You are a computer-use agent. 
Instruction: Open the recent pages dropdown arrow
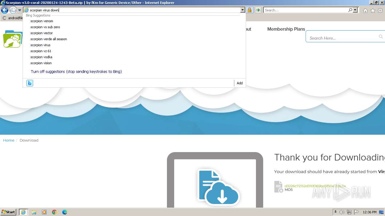coord(20,10)
